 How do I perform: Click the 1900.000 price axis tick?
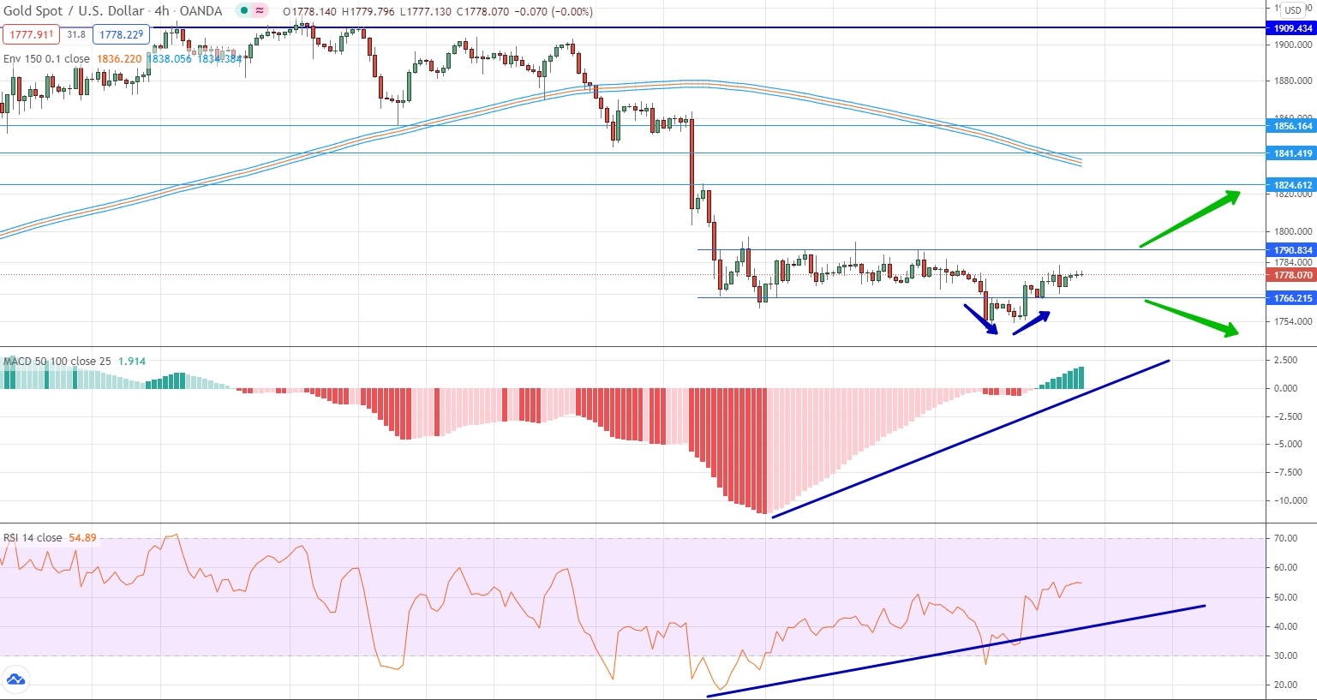click(x=1293, y=45)
